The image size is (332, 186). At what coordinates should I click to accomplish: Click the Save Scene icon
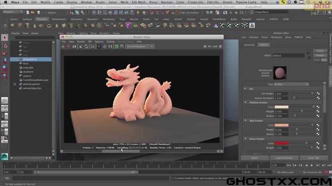tap(38, 13)
